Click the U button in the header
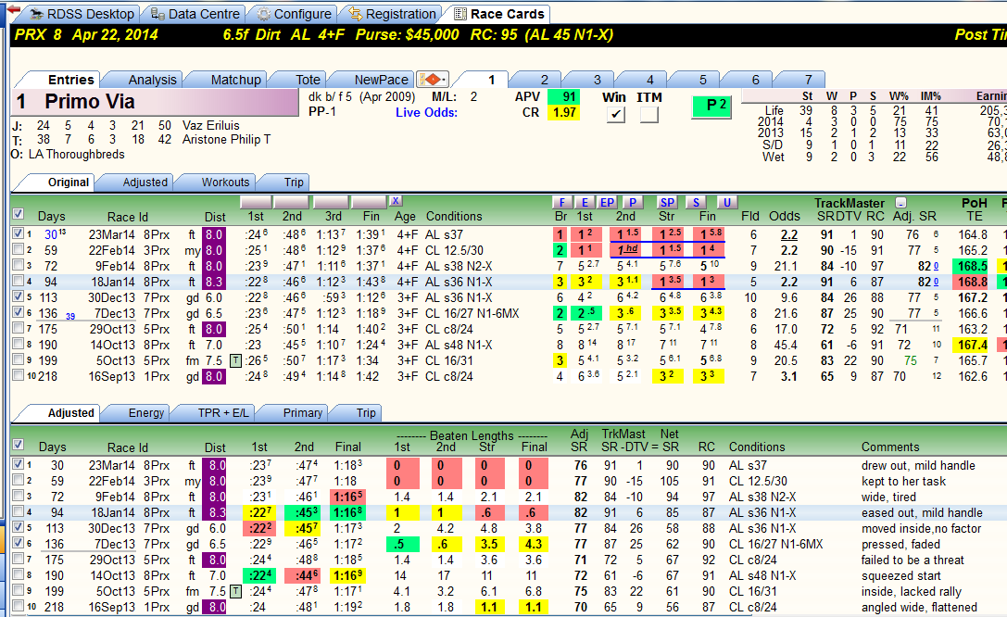The width and height of the screenshot is (1007, 617). (726, 202)
